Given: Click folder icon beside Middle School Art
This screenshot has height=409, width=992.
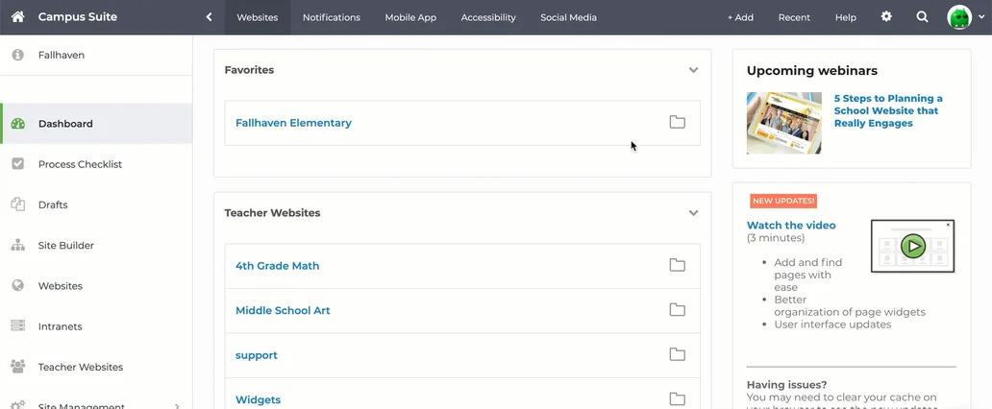Looking at the screenshot, I should coord(677,310).
